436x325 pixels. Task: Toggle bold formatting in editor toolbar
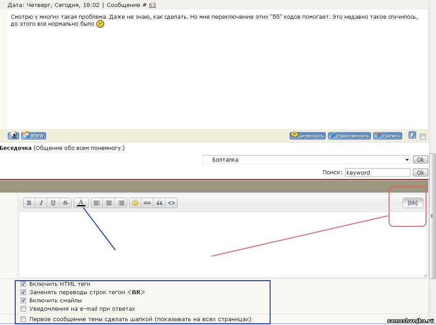(29, 203)
